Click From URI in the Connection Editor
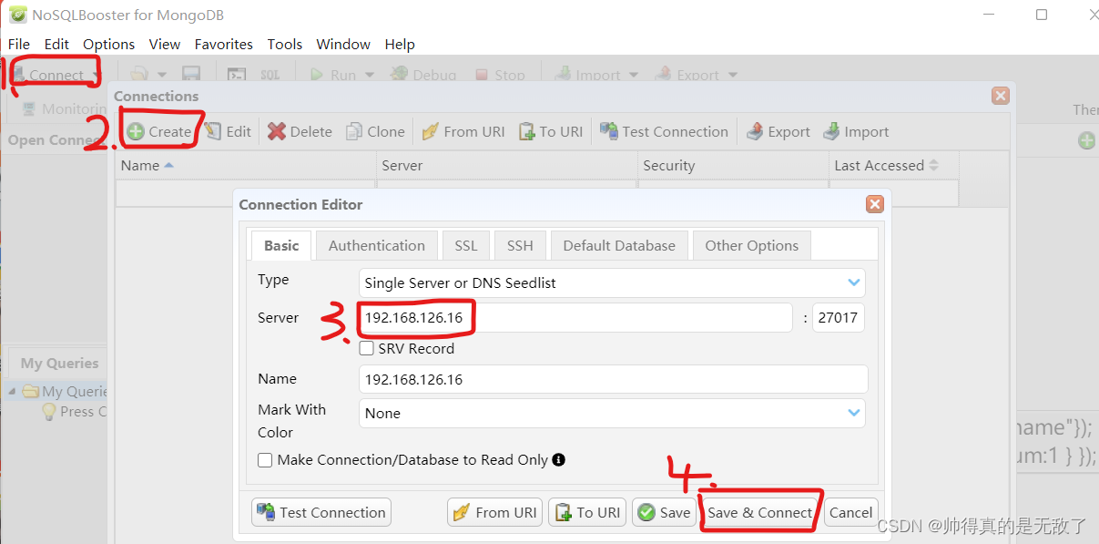This screenshot has height=544, width=1099. [494, 512]
